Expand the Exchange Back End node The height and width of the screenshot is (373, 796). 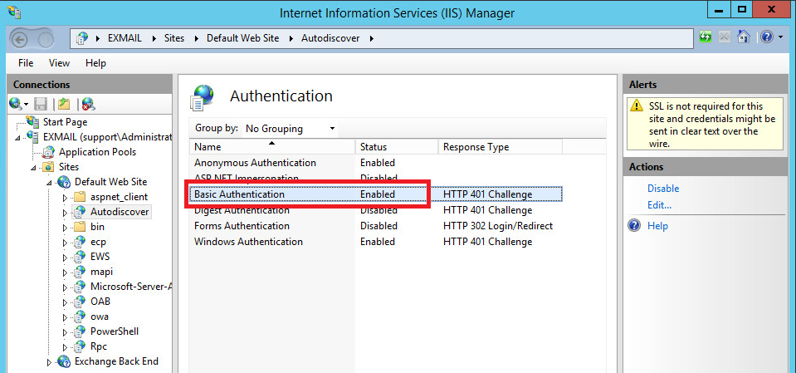tap(49, 362)
